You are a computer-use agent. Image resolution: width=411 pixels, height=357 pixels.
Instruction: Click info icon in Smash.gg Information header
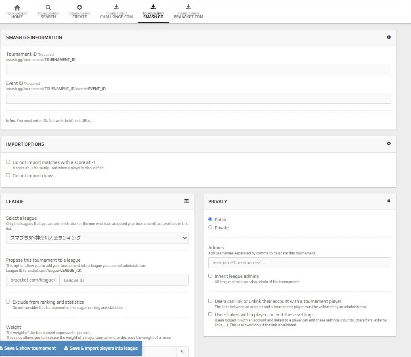pos(389,37)
